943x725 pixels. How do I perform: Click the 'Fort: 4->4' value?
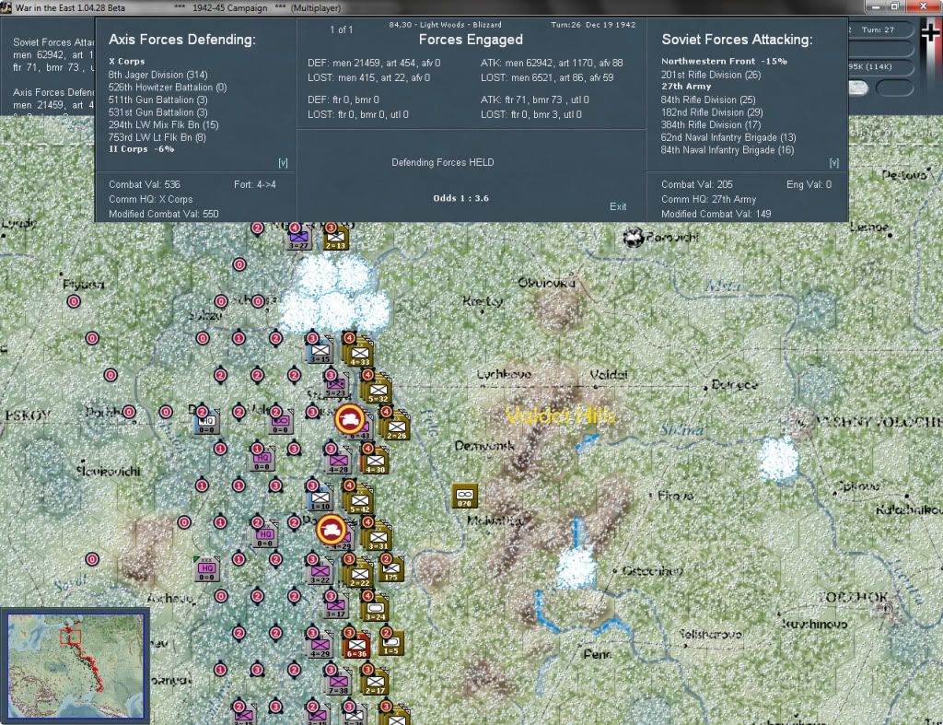[x=255, y=185]
